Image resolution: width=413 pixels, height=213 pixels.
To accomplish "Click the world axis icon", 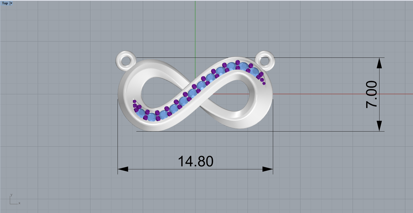I will pyautogui.click(x=15, y=199).
